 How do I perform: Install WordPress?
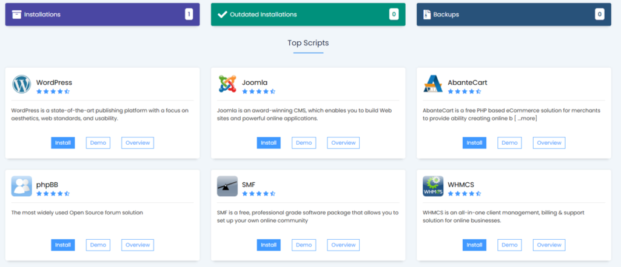(63, 143)
